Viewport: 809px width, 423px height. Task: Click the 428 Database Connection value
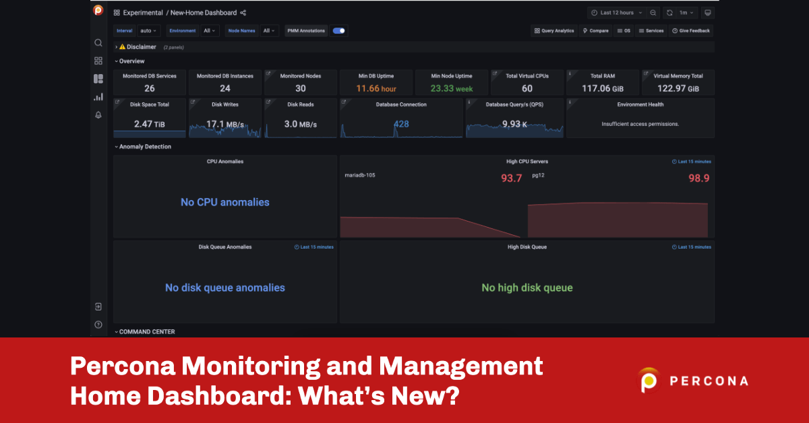pos(402,124)
